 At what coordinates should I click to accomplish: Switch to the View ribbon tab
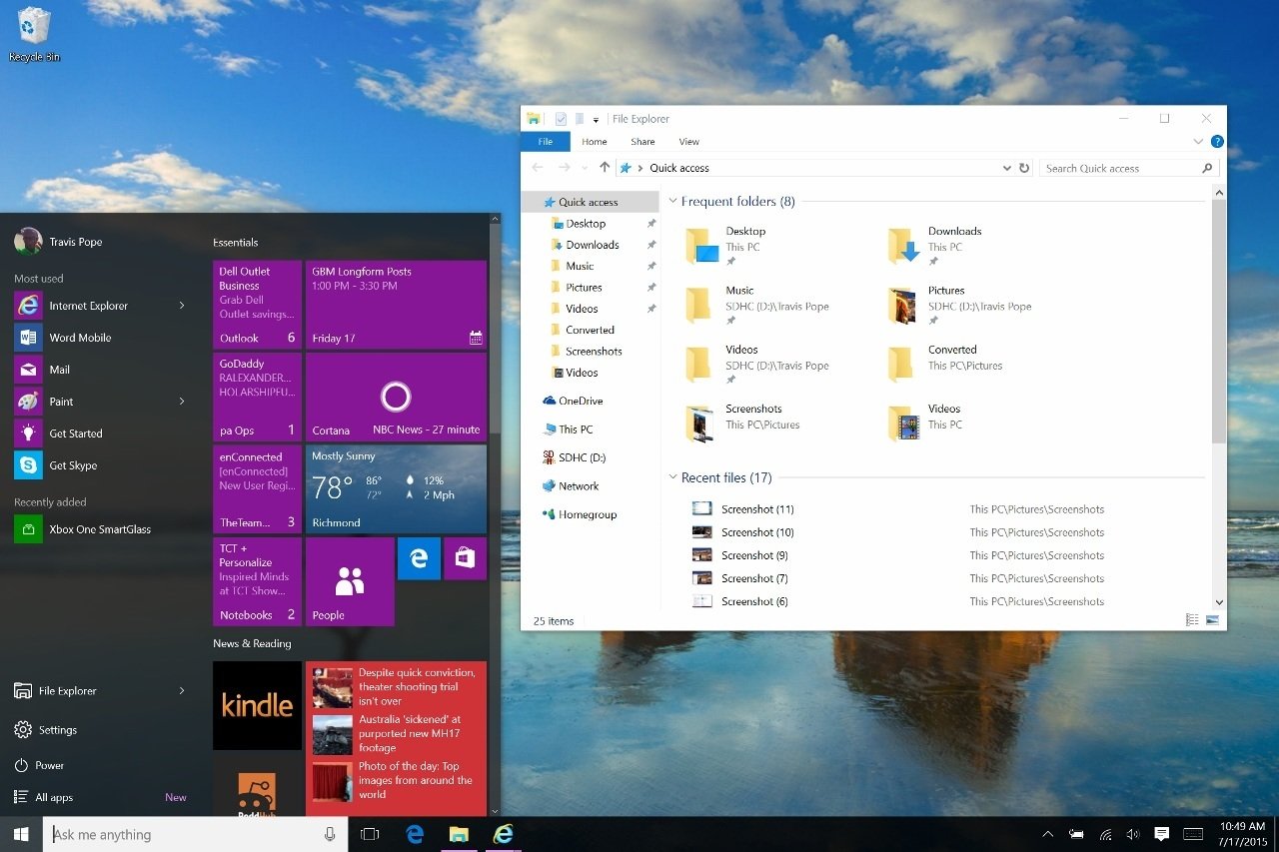click(689, 142)
